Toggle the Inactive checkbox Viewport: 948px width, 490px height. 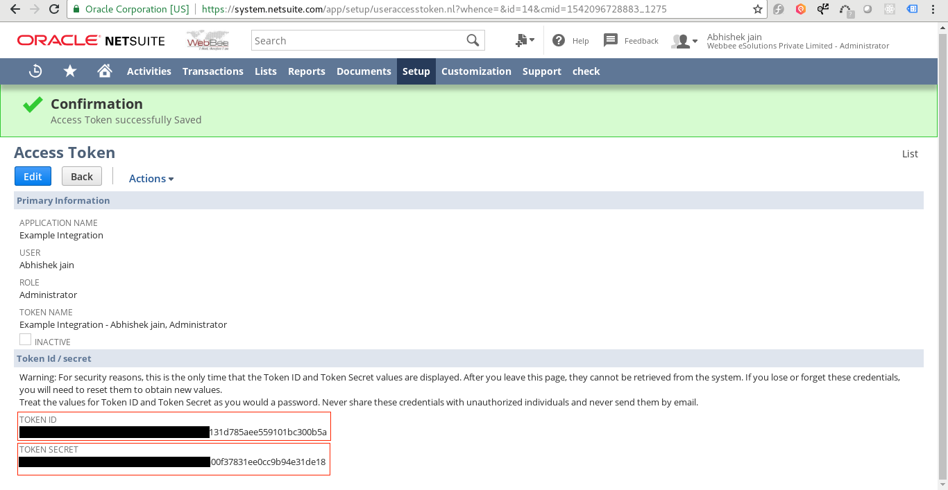[x=25, y=340]
